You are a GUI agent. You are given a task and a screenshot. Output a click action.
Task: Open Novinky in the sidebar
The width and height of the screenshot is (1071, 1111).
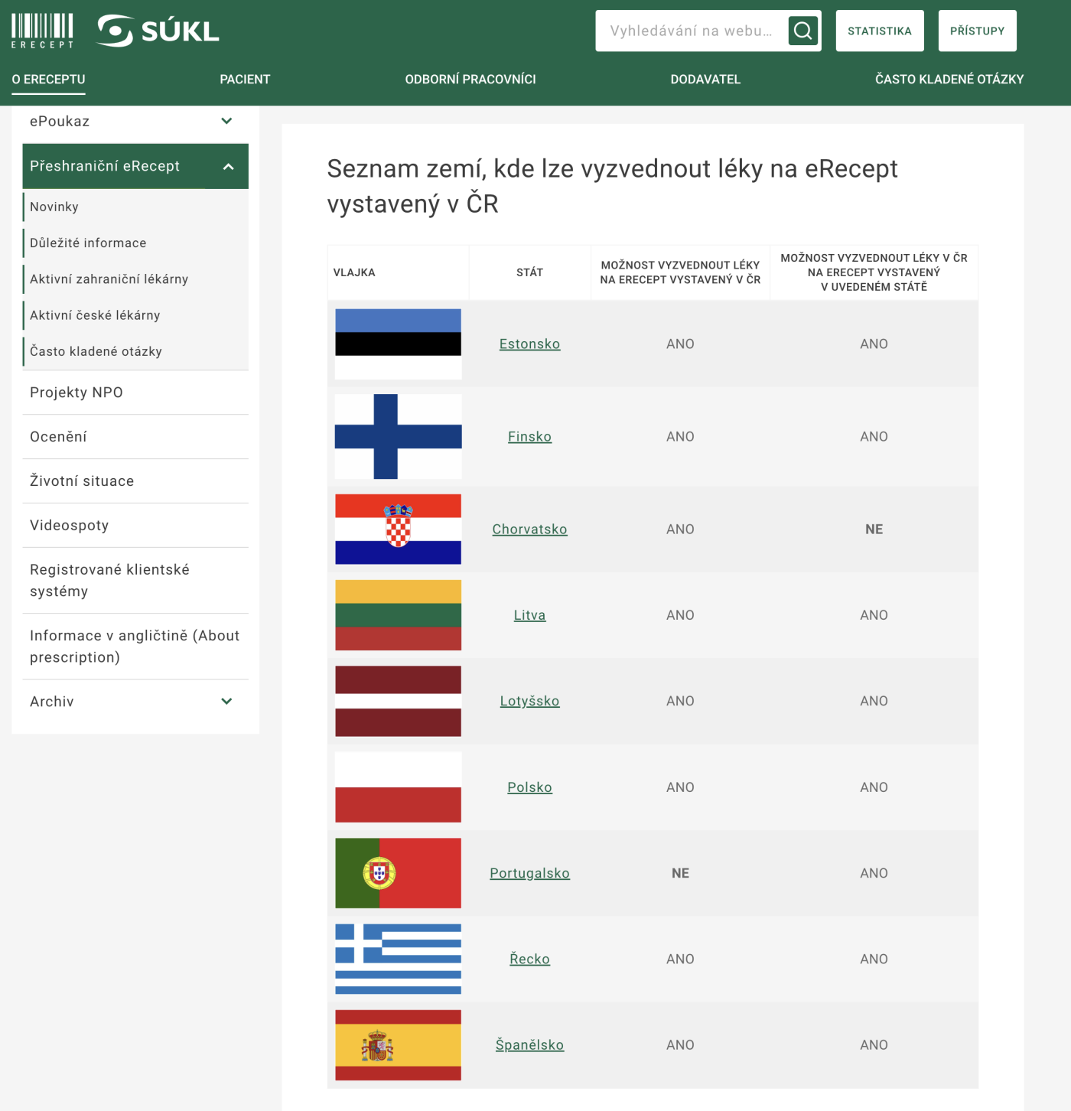(x=54, y=207)
